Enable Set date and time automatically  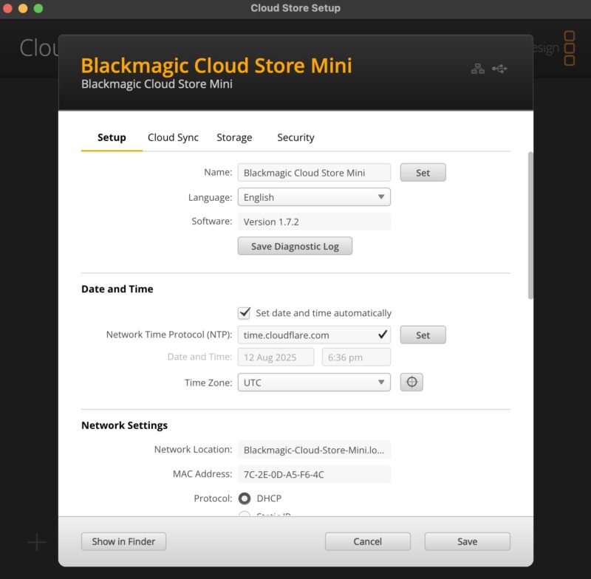click(x=245, y=312)
